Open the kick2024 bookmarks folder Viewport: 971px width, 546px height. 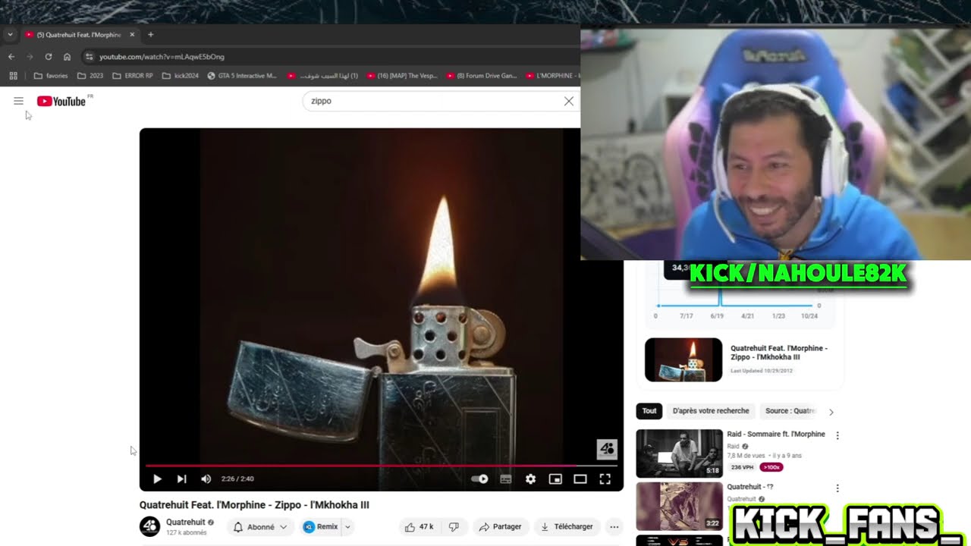(x=181, y=76)
